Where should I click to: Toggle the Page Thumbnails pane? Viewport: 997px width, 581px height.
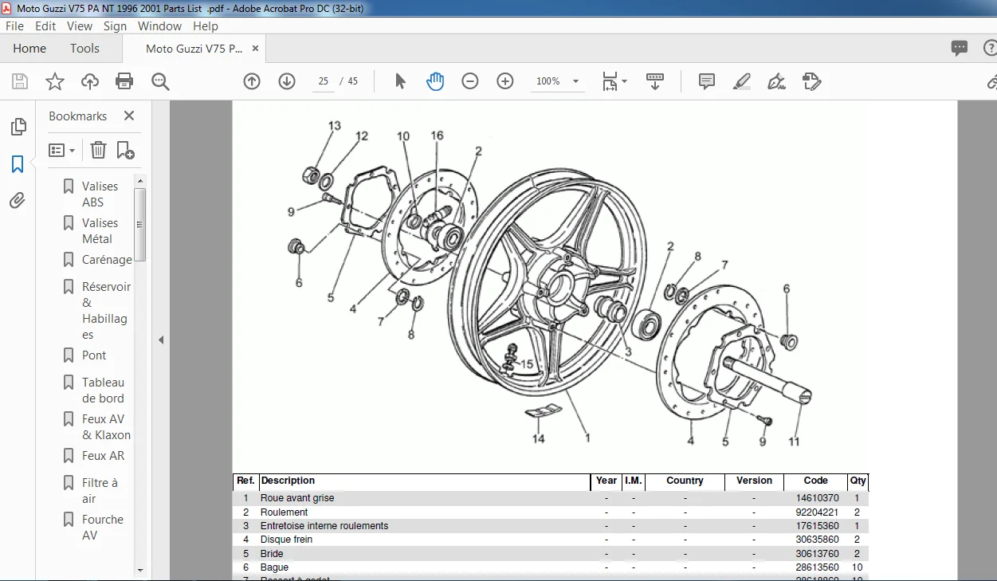click(x=18, y=127)
